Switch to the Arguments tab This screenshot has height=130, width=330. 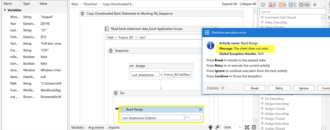tap(96, 127)
